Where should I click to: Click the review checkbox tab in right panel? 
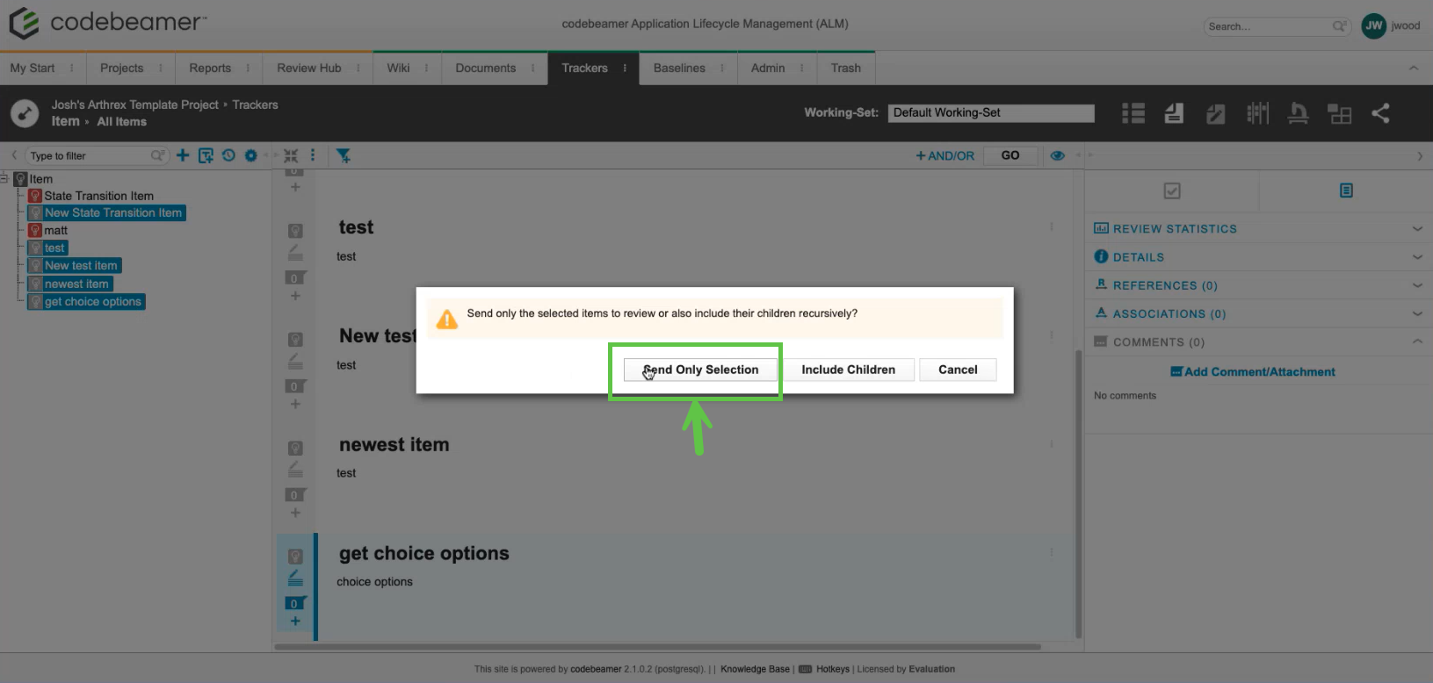point(1171,191)
